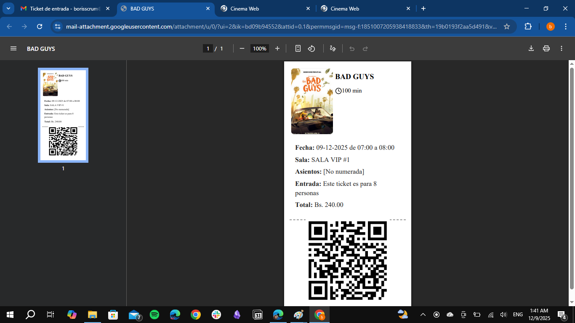Open the PDF viewer more options menu

(561, 48)
